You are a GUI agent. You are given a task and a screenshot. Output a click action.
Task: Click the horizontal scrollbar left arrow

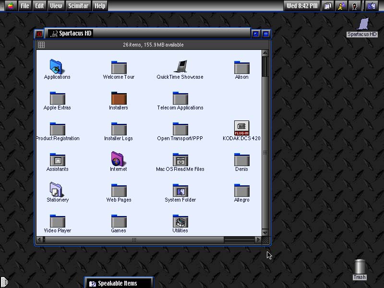[39, 240]
